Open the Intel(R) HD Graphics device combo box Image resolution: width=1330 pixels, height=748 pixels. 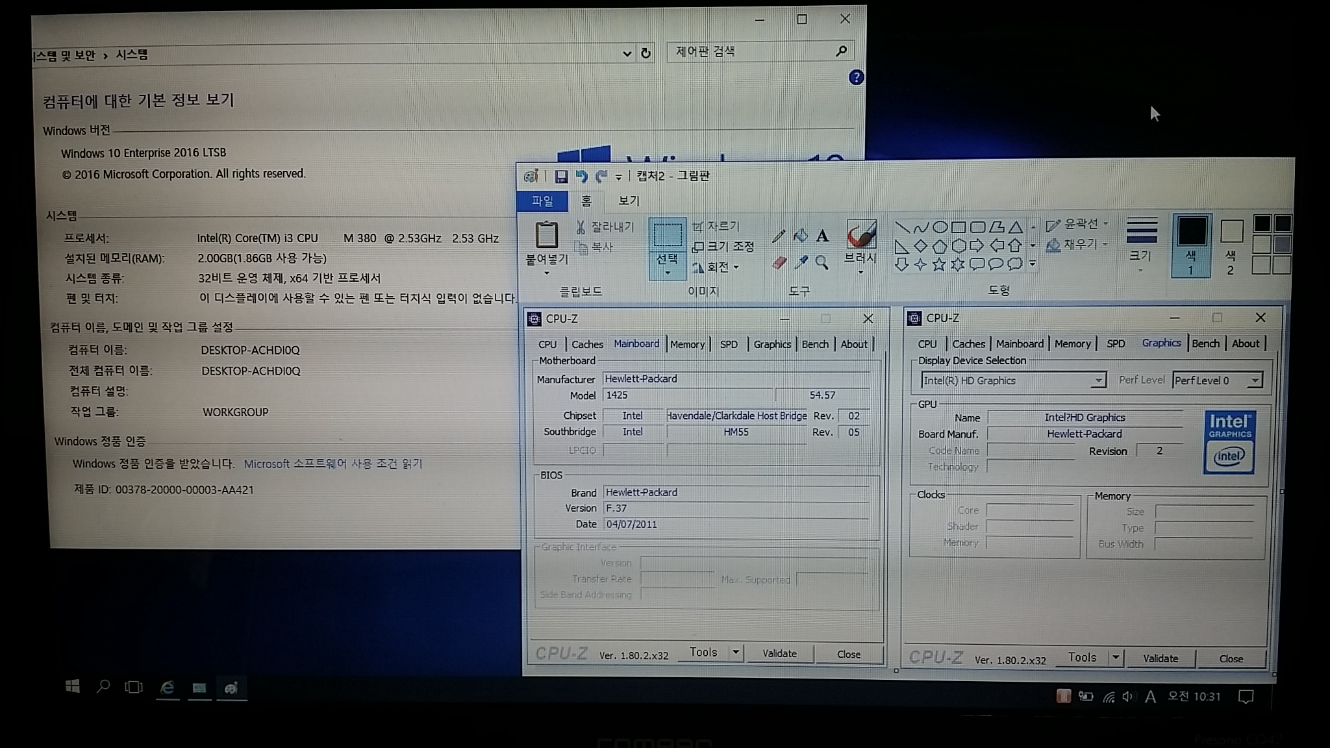(1013, 380)
